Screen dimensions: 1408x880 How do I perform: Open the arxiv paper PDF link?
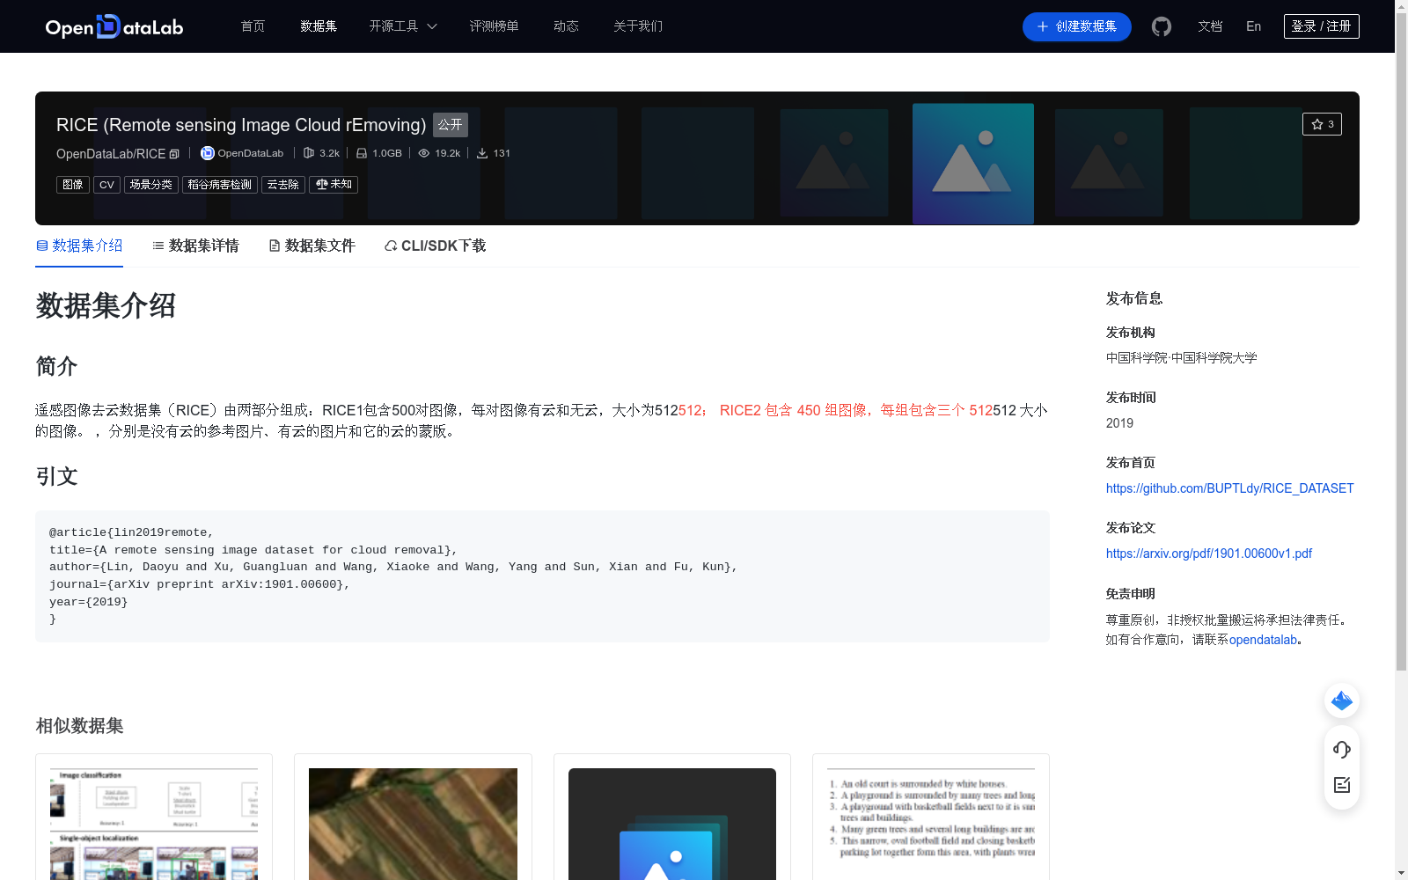click(x=1209, y=554)
